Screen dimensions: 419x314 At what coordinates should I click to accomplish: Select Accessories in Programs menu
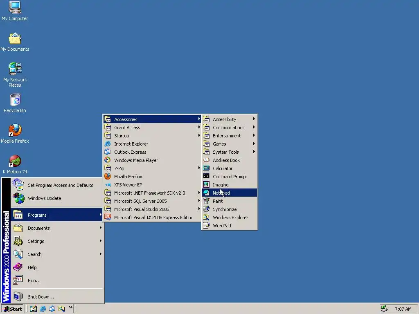[152, 119]
